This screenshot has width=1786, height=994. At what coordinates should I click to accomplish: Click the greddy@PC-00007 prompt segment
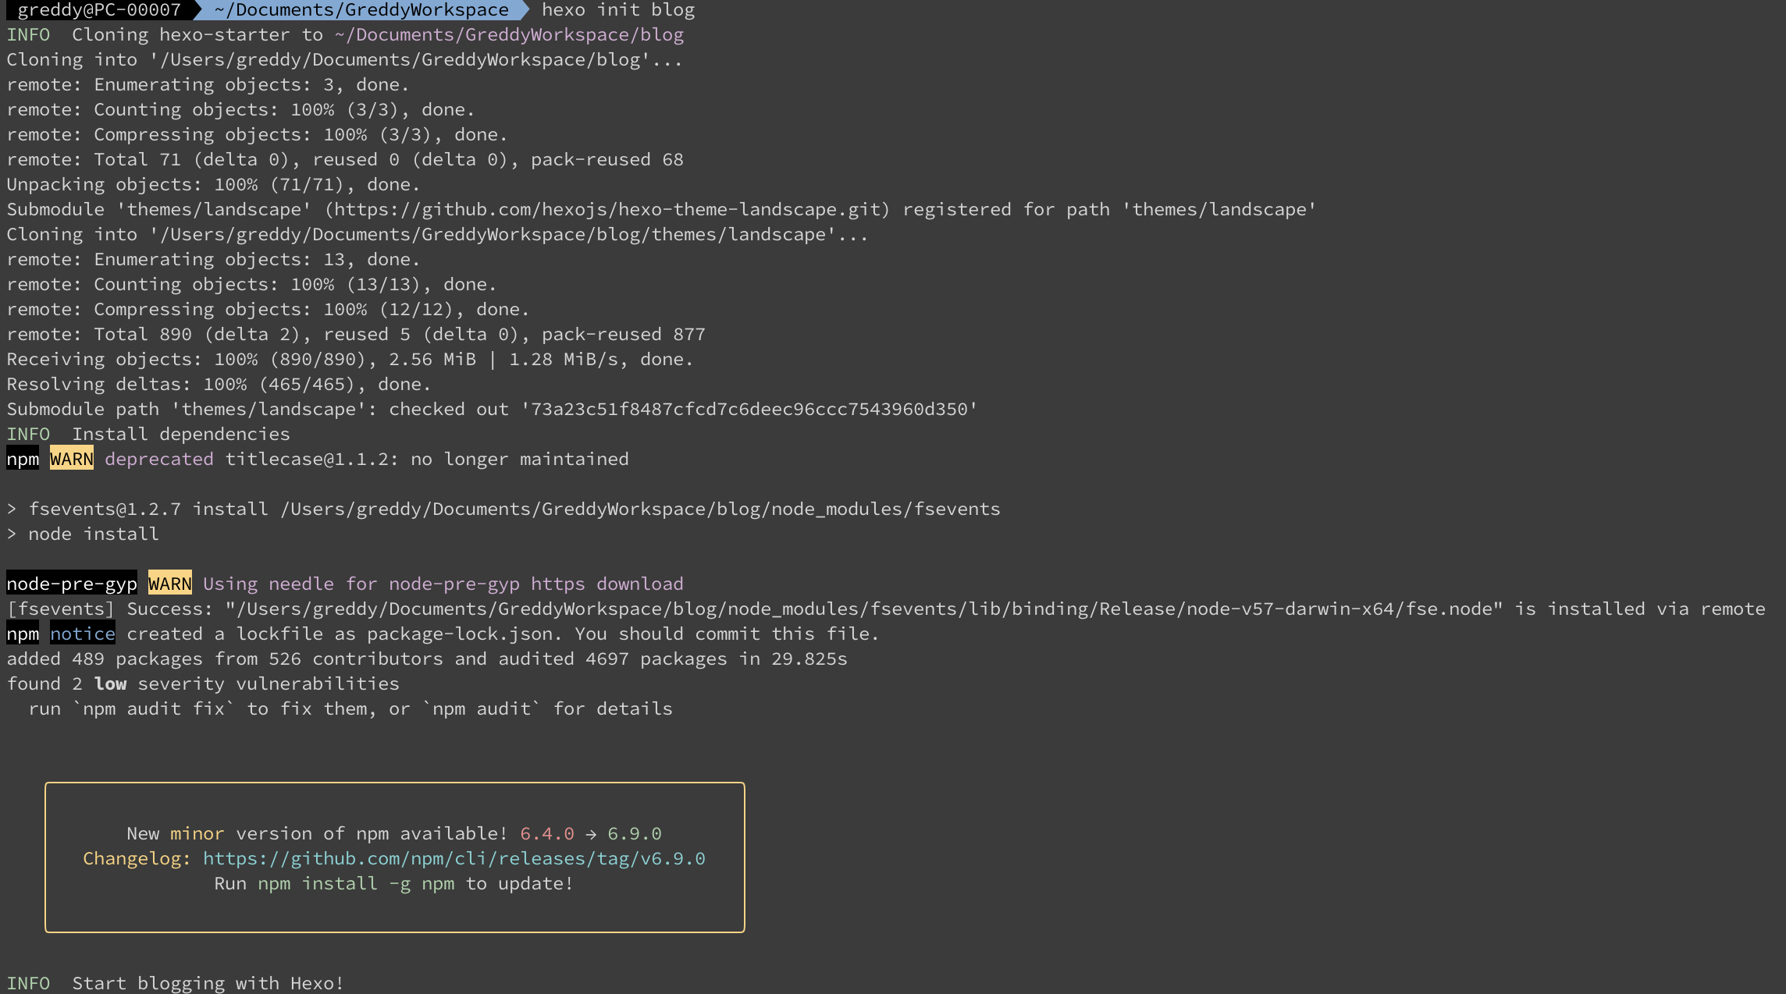coord(98,10)
